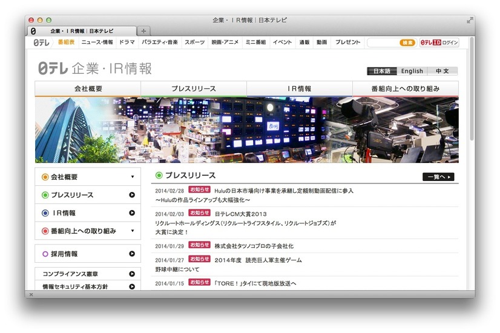Screen dimensions: 500x333
Task: Open the 情報セキュリティ基本方針 sidebar text link
Action: [x=75, y=286]
